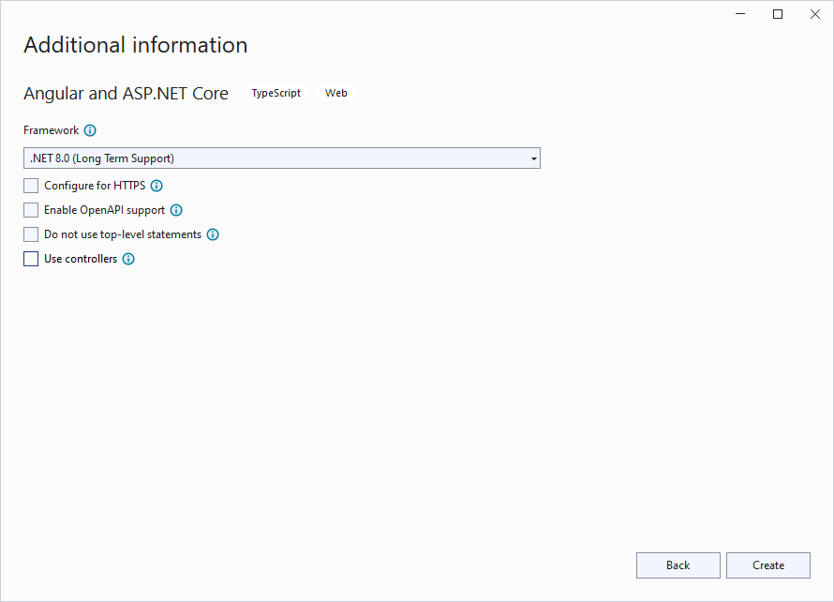Image resolution: width=834 pixels, height=602 pixels.
Task: Select the TypeScript tag
Action: click(x=276, y=93)
